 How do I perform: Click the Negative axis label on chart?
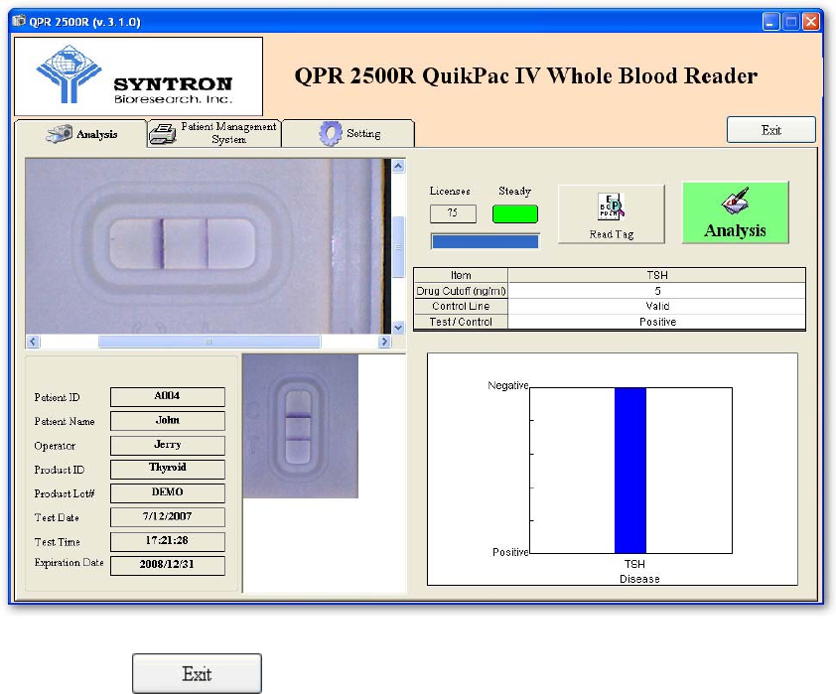(507, 385)
